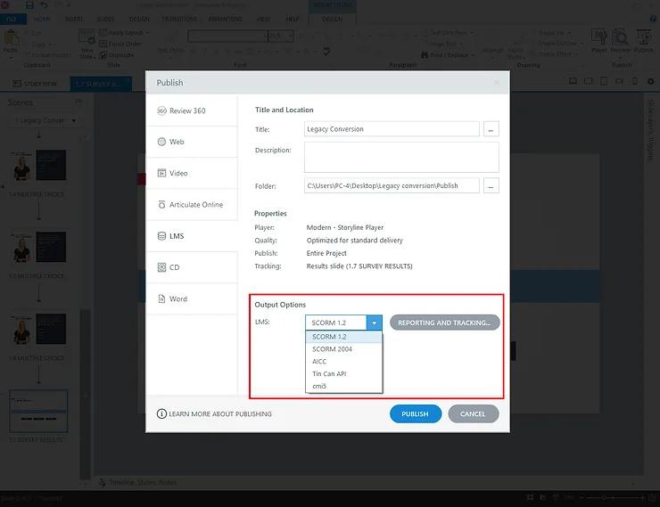Choose the Video publish option
This screenshot has height=507, width=660.
(x=192, y=173)
